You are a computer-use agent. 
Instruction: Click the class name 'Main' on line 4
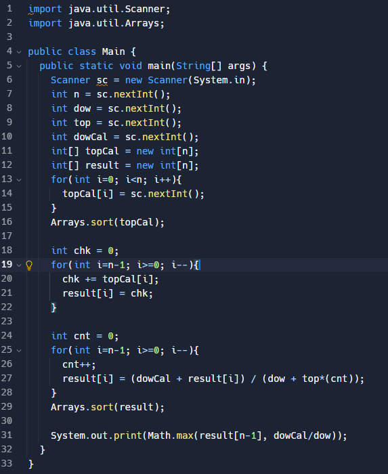113,51
